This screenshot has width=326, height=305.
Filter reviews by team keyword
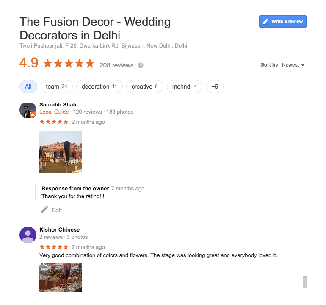(57, 87)
